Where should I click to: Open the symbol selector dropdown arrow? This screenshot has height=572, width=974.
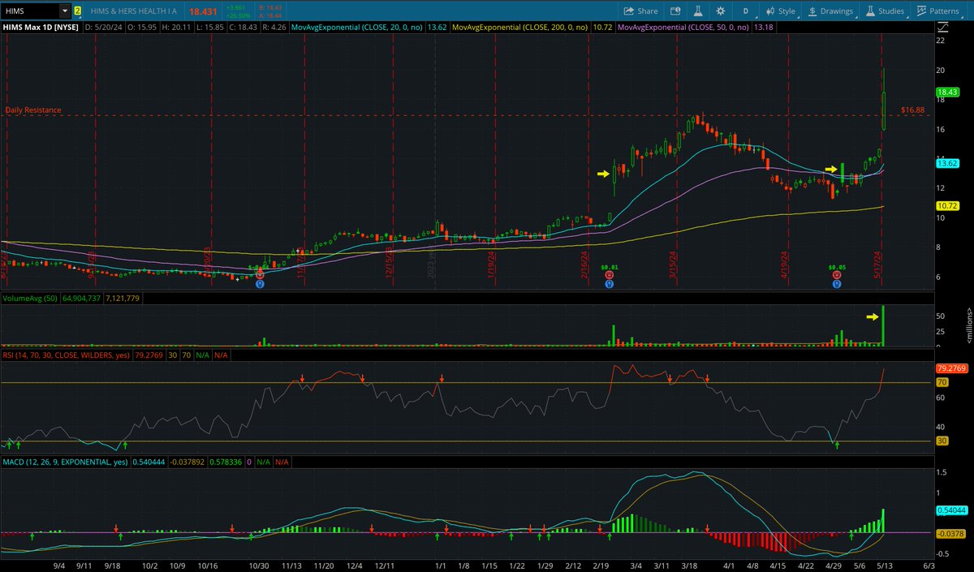pos(64,11)
